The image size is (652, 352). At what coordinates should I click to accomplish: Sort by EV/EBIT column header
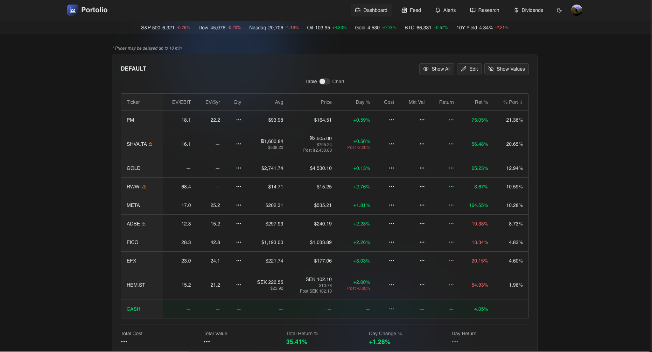coord(181,102)
